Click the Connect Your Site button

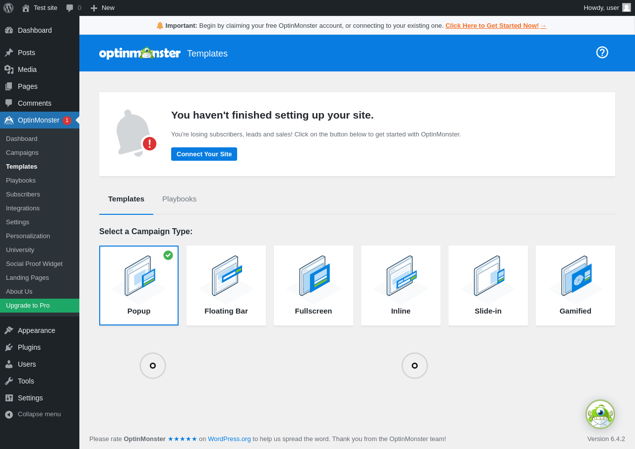tap(204, 154)
